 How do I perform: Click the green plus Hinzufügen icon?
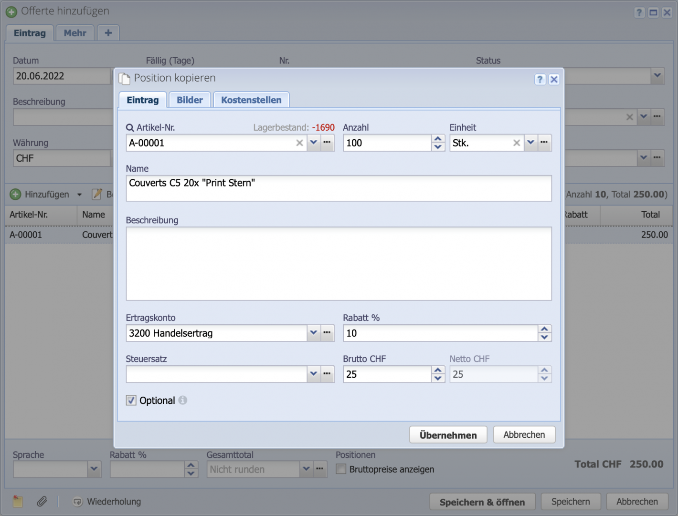tap(15, 194)
